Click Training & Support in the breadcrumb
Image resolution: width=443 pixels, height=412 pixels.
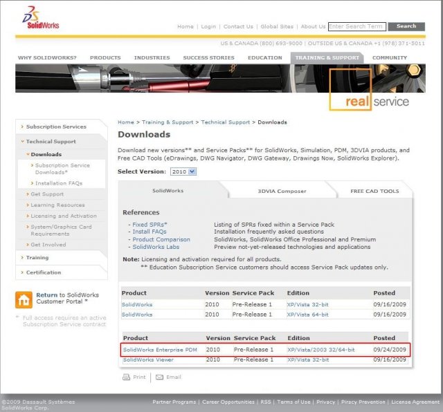(168, 122)
